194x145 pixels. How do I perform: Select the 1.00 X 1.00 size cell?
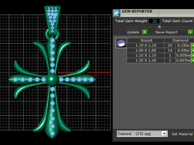145,50
